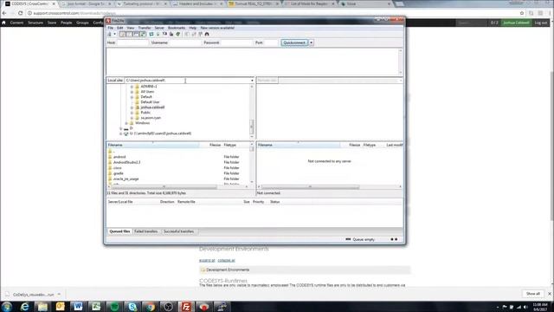Image resolution: width=554 pixels, height=312 pixels.
Task: Open the Site Manager toolbar icon
Action: pos(110,34)
